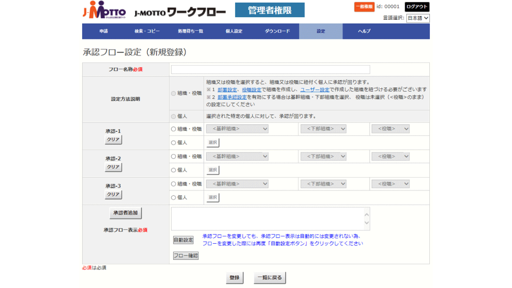The height and width of the screenshot is (288, 512).
Task: Expand 下部組織 dropdown for 承認-2
Action: tap(324, 156)
